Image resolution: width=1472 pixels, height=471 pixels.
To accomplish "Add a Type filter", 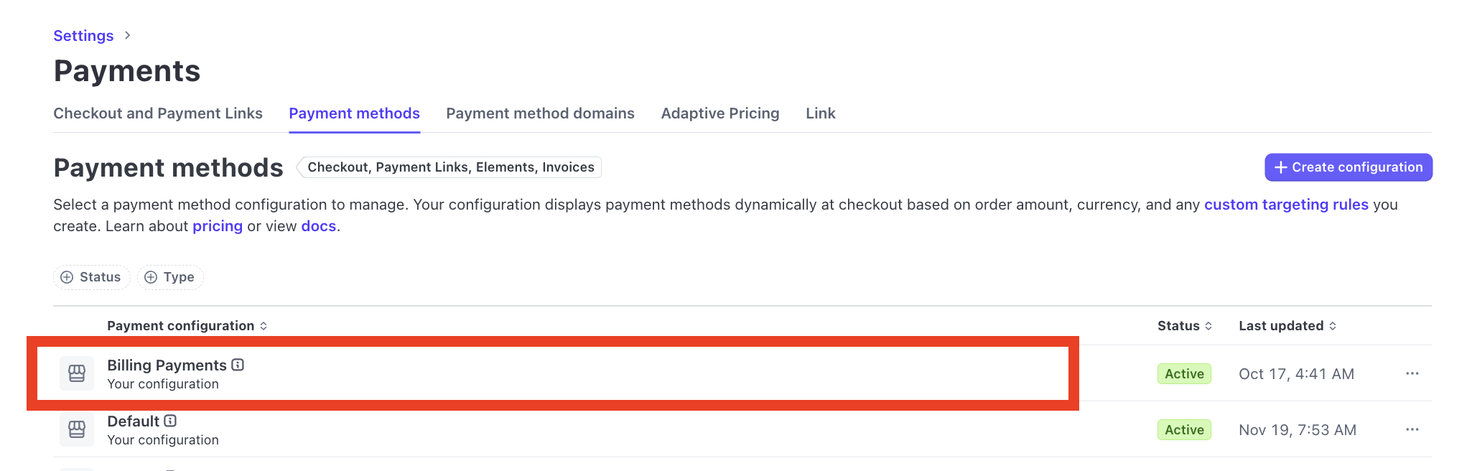I will pyautogui.click(x=170, y=277).
